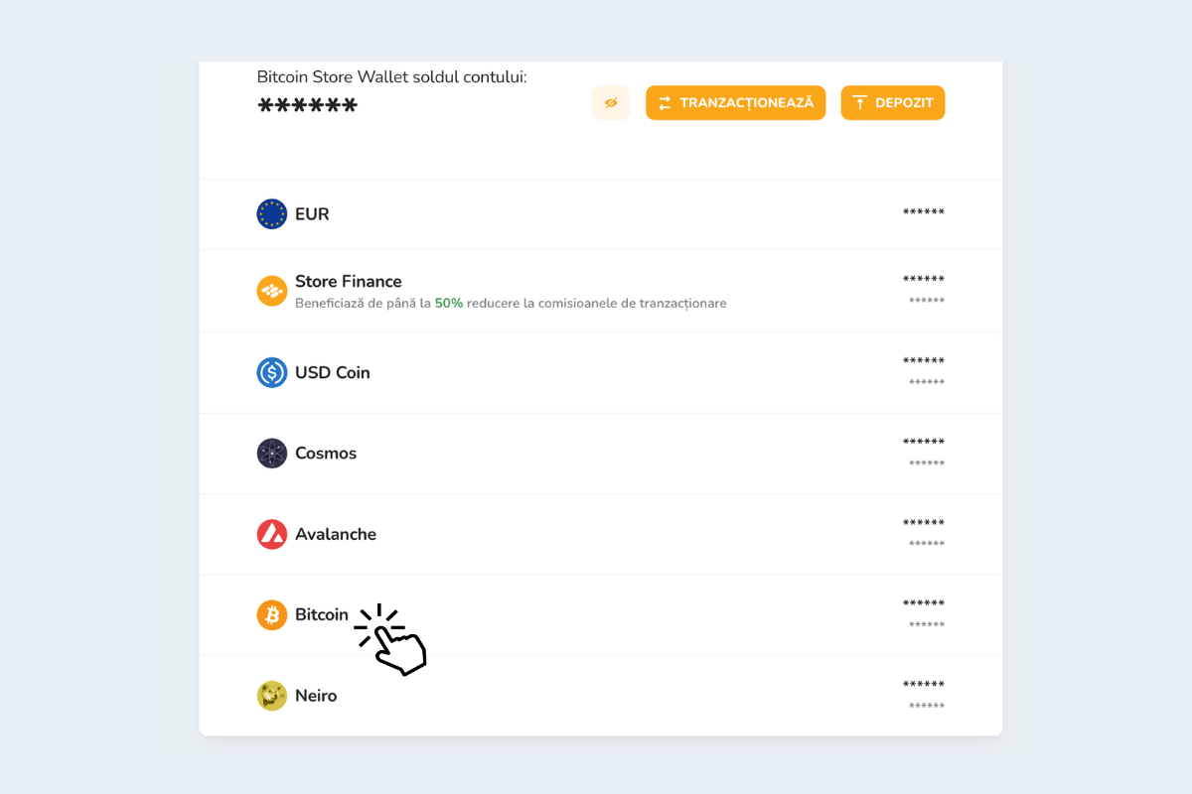1192x794 pixels.
Task: Click the green 50% discount text
Action: (448, 303)
